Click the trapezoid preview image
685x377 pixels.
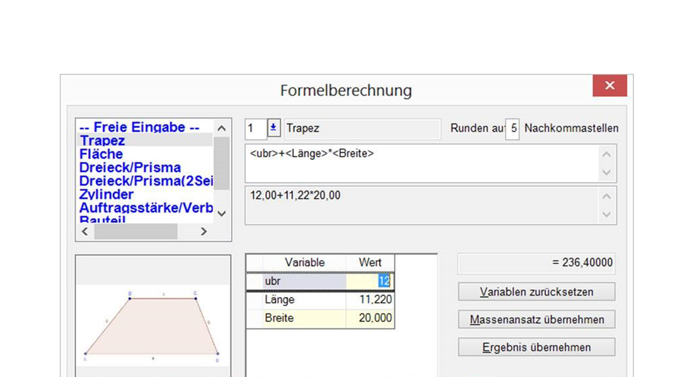(x=153, y=326)
